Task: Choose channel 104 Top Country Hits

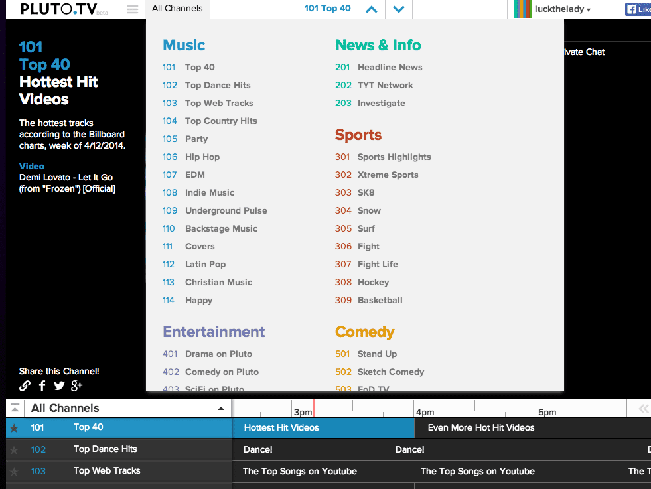Action: pyautogui.click(x=210, y=121)
